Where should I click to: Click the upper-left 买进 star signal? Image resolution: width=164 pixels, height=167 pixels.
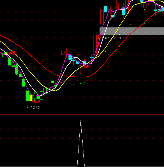click(11, 53)
